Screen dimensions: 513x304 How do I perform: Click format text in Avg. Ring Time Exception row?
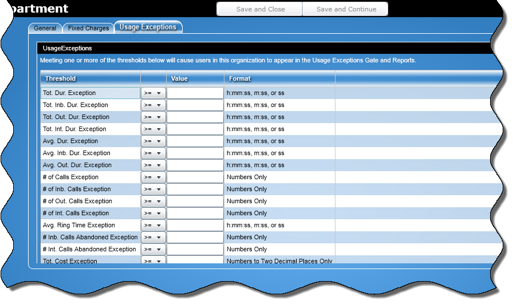(255, 225)
